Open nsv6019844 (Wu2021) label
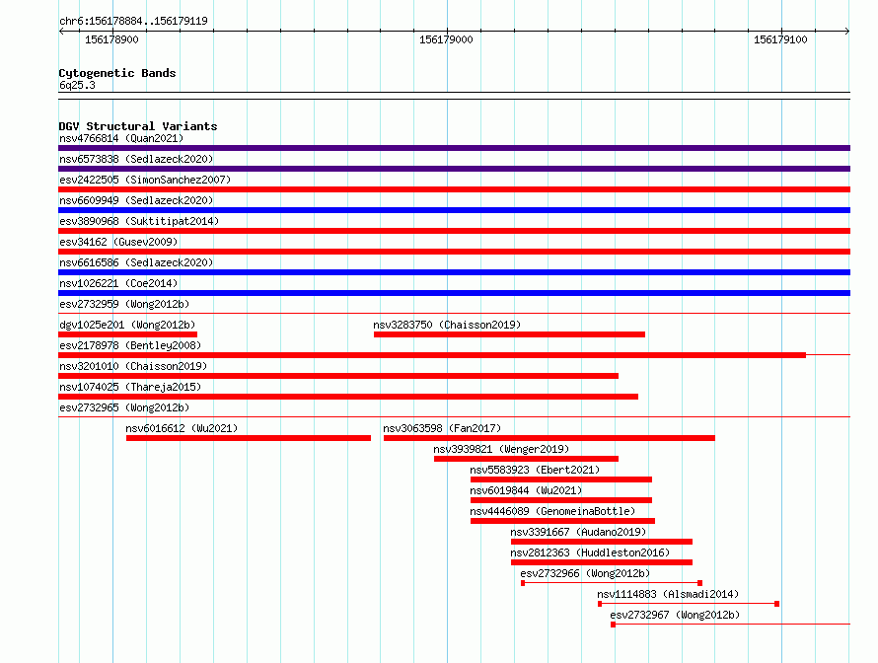The width and height of the screenshot is (878, 663). click(x=526, y=490)
